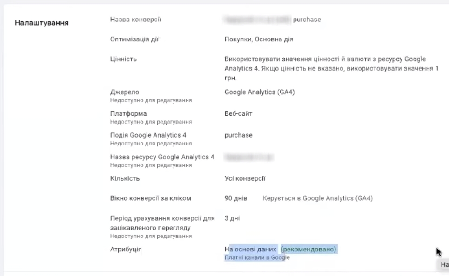
Task: Click the 90 днів conversion window value
Action: [236, 198]
